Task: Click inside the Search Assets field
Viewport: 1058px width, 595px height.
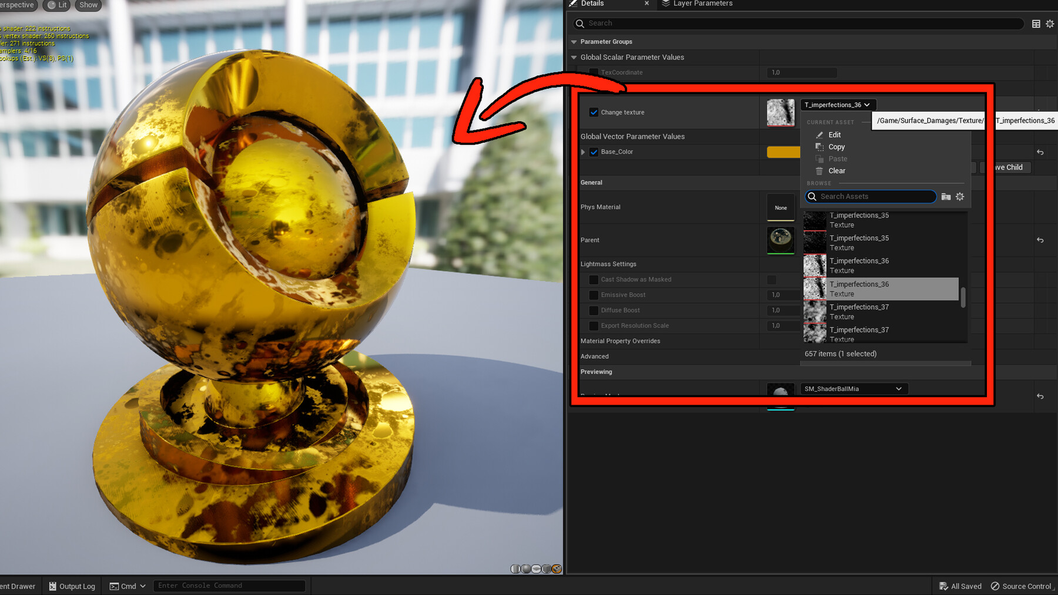Action: [x=870, y=196]
